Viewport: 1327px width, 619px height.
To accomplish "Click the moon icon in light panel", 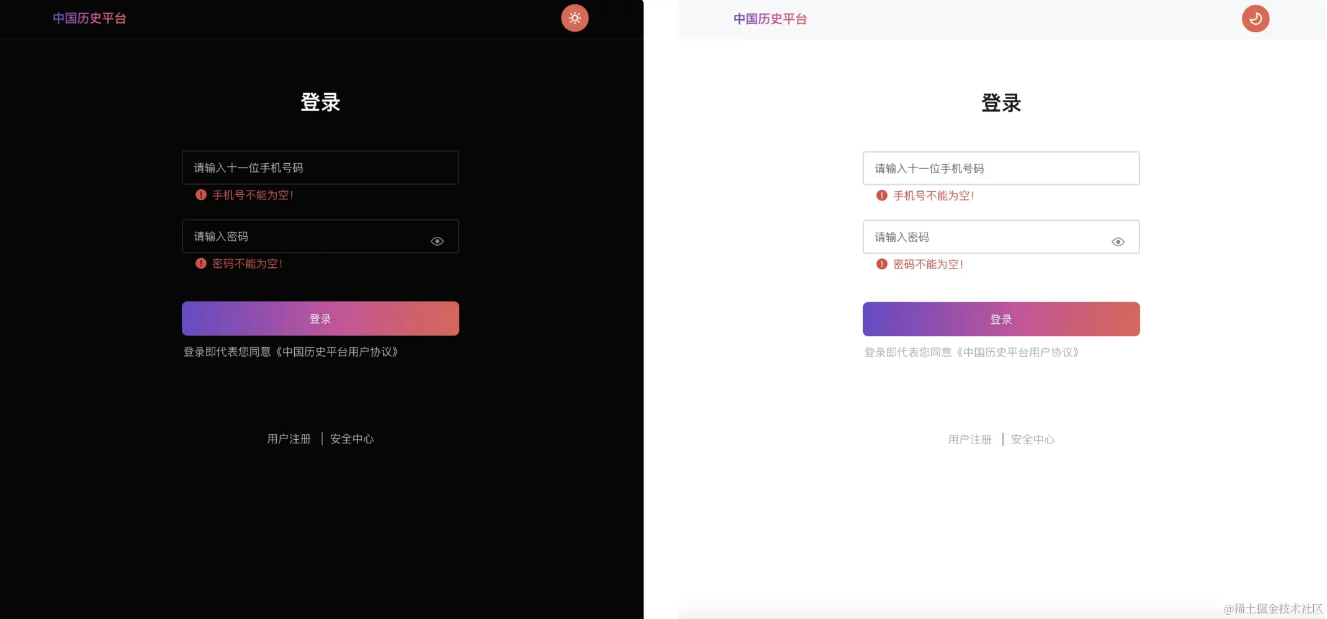I will pos(1255,18).
